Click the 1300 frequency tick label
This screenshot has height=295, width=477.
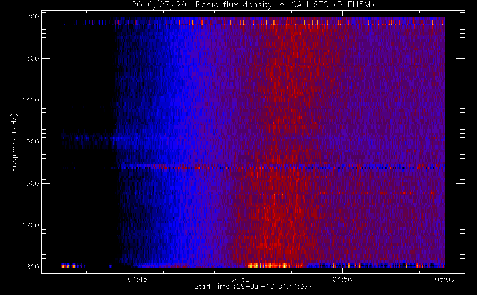pyautogui.click(x=31, y=58)
